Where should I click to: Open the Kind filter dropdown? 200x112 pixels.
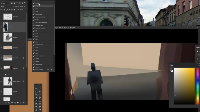coord(5,3)
